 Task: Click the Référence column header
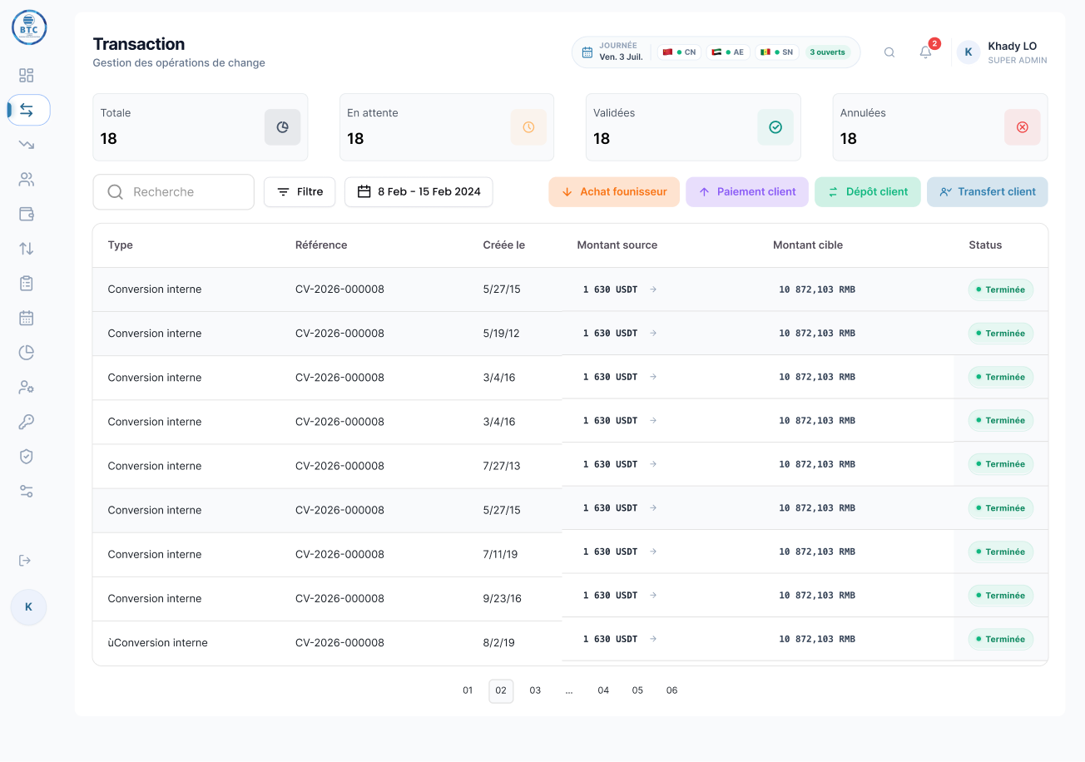click(x=321, y=245)
